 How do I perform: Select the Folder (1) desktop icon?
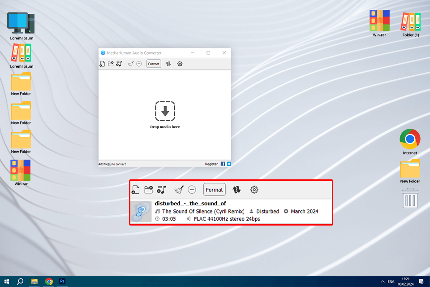click(x=411, y=24)
